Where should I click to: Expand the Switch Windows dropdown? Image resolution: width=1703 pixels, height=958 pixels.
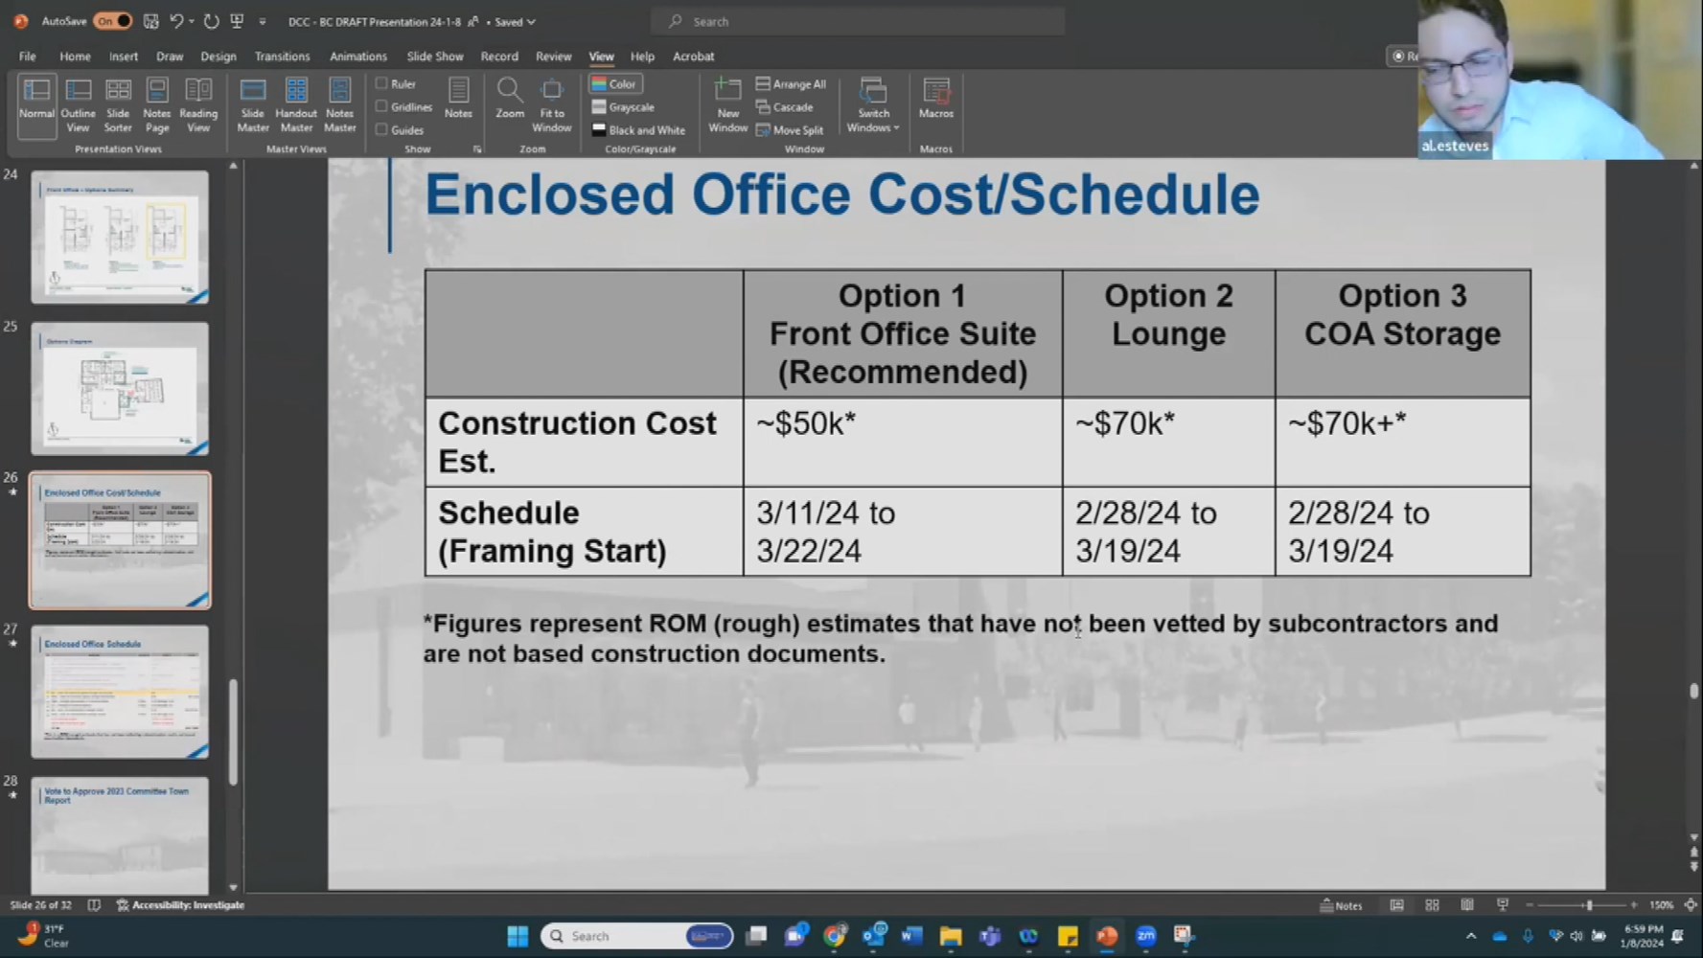pos(873,105)
